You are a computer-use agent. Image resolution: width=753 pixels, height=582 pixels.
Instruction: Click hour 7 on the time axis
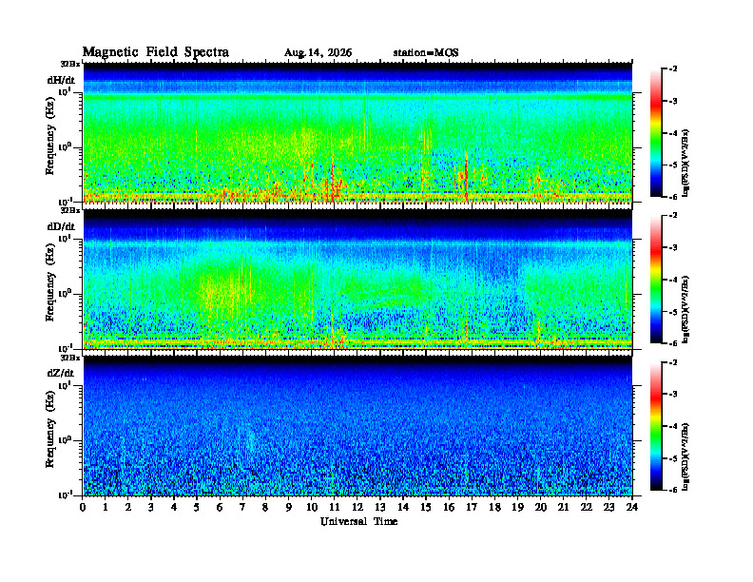(x=242, y=507)
